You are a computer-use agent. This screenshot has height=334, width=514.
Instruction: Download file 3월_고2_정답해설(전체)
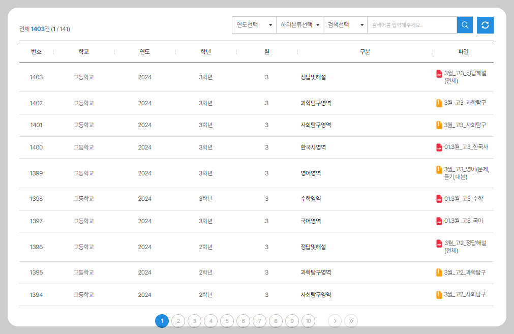tap(465, 247)
